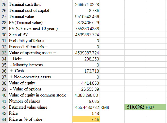Click the Terminal cash flow value cell
The image size is (167, 123).
tap(86, 5)
